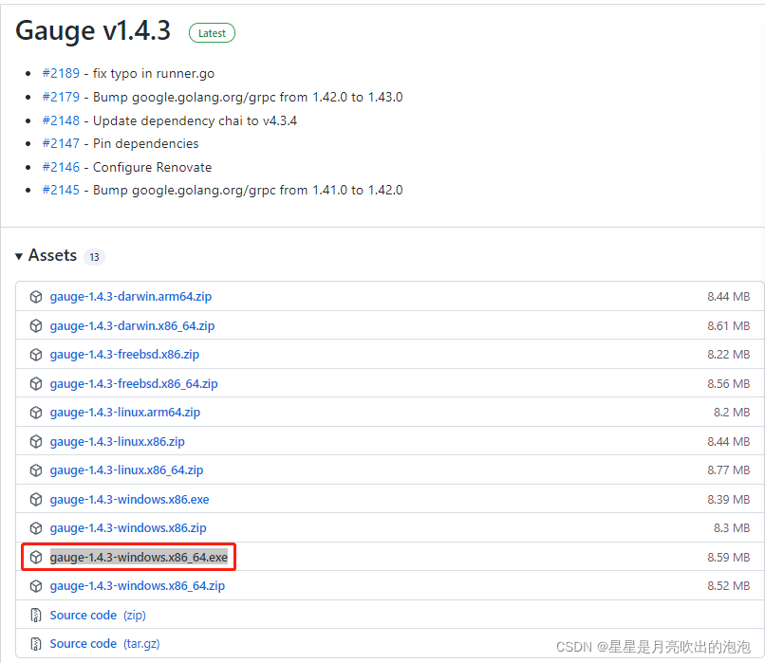Download gauge-1.4.3-linux.x86_64.zip
This screenshot has height=663, width=765.
[x=126, y=470]
